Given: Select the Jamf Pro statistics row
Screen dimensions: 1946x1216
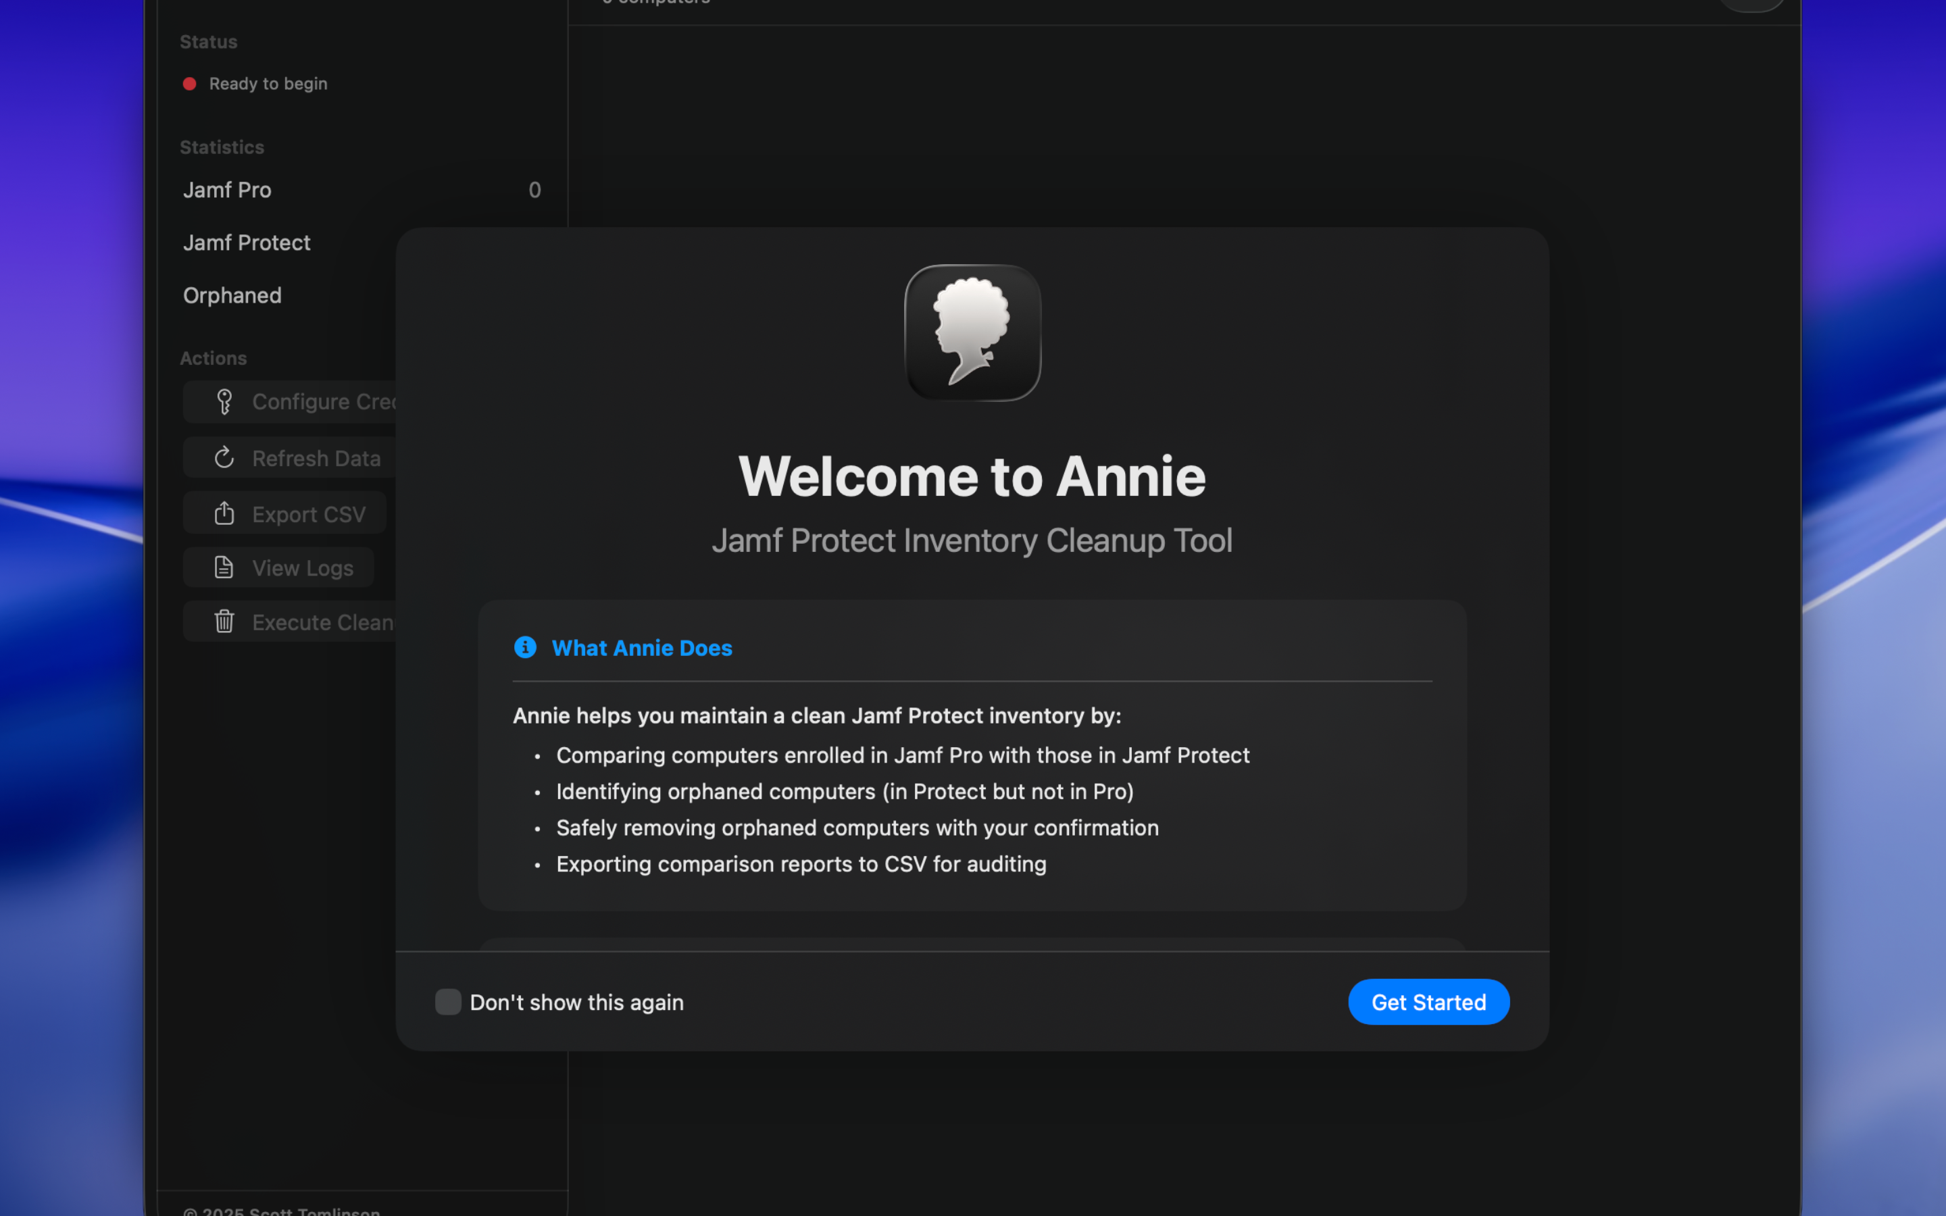Looking at the screenshot, I should click(228, 190).
